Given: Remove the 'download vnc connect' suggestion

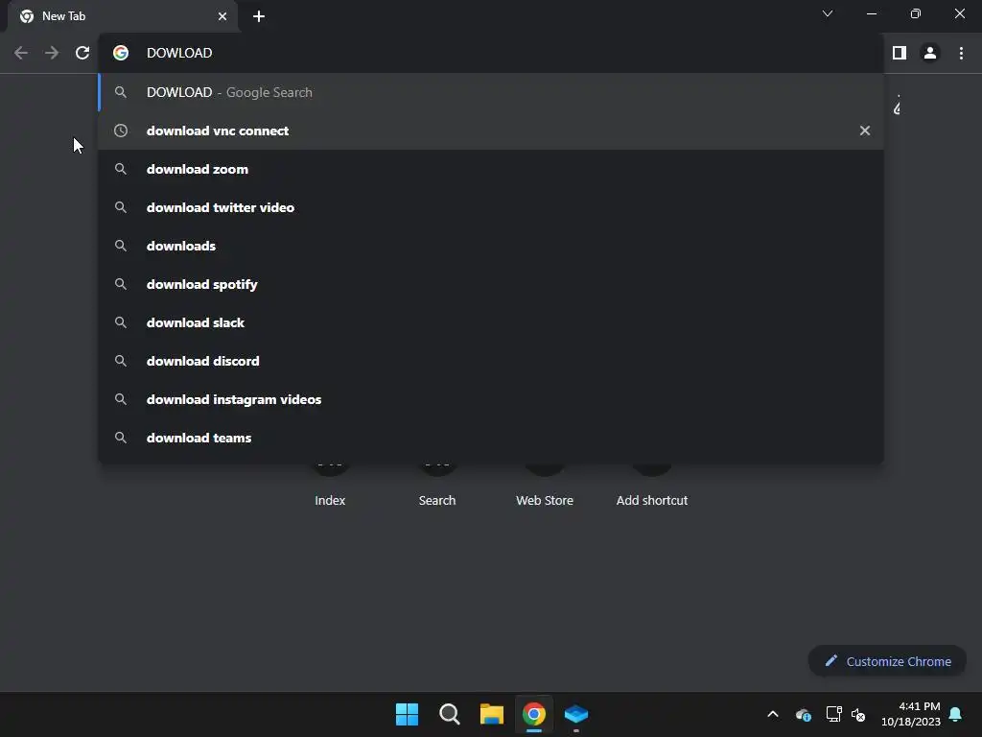Looking at the screenshot, I should [x=864, y=131].
